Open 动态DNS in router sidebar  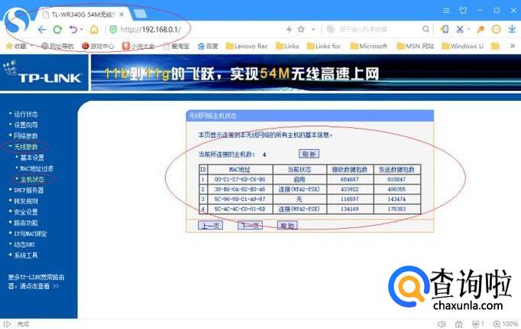(24, 245)
